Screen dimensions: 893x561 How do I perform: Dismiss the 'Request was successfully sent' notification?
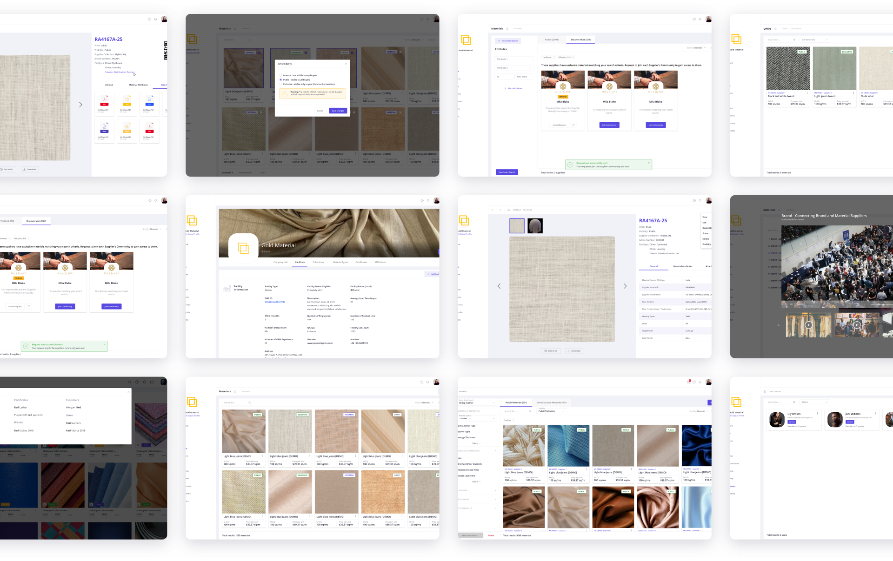point(649,163)
